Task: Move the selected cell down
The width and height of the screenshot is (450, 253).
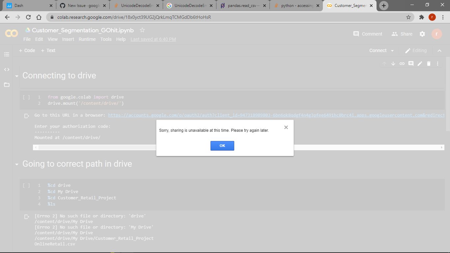Action: pyautogui.click(x=393, y=63)
